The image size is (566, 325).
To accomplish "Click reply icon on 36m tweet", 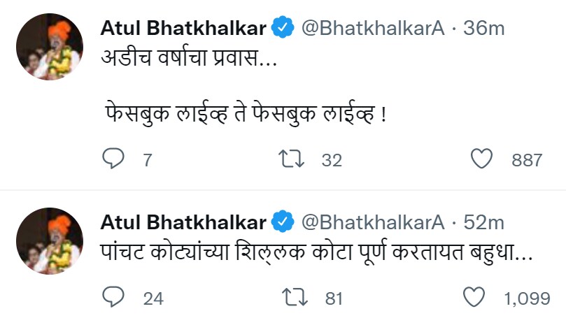I will [113, 159].
